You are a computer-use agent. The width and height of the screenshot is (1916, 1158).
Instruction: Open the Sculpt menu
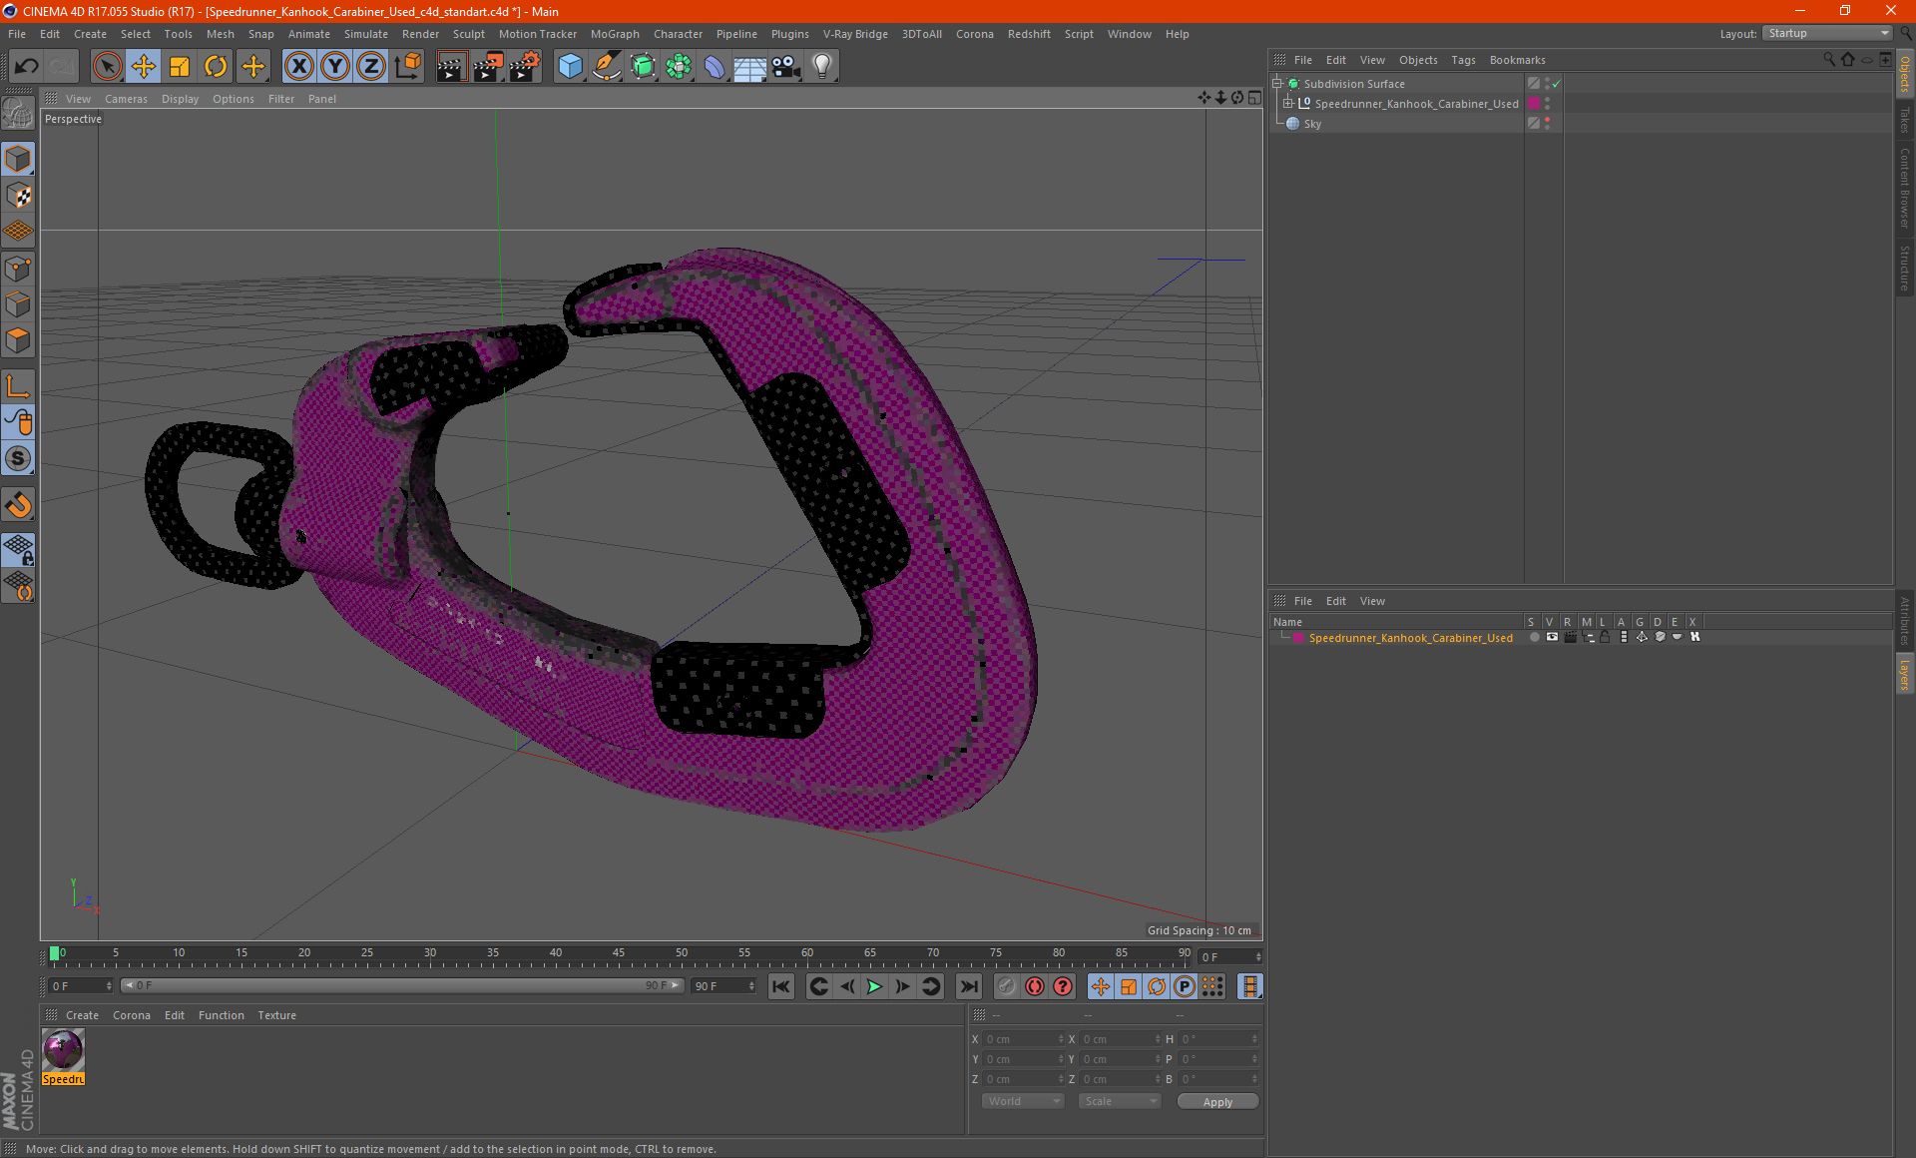(x=468, y=34)
